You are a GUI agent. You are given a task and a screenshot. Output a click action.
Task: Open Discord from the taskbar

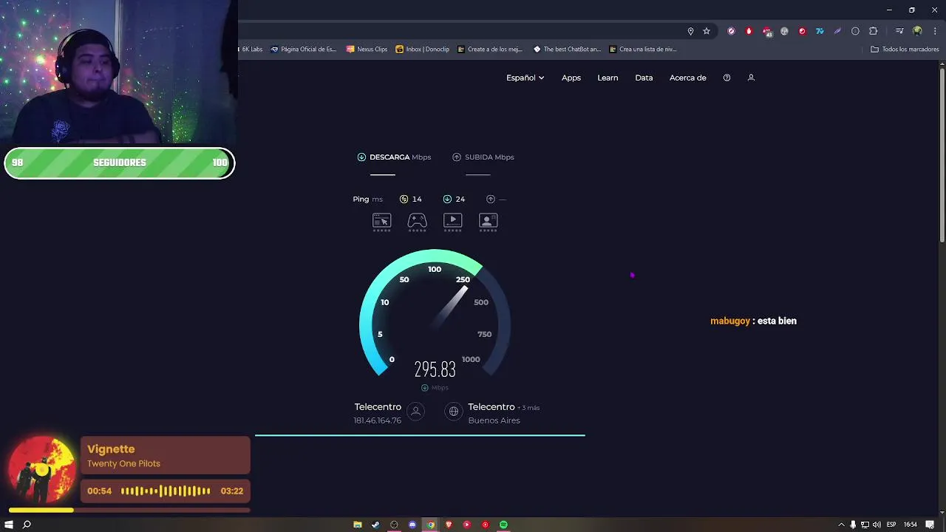412,525
